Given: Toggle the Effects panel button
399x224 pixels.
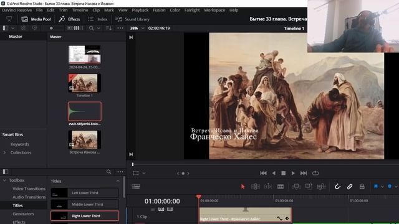Looking at the screenshot, I should coord(69,19).
